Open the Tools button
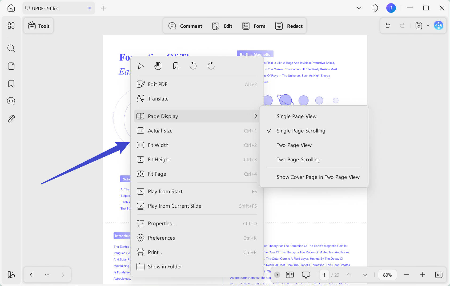This screenshot has height=286, width=450. coord(39,26)
